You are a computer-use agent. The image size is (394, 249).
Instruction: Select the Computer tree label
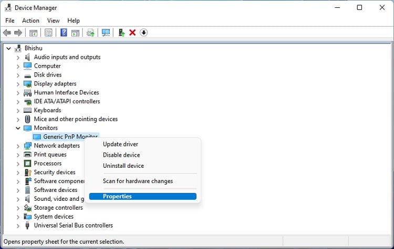[47, 66]
